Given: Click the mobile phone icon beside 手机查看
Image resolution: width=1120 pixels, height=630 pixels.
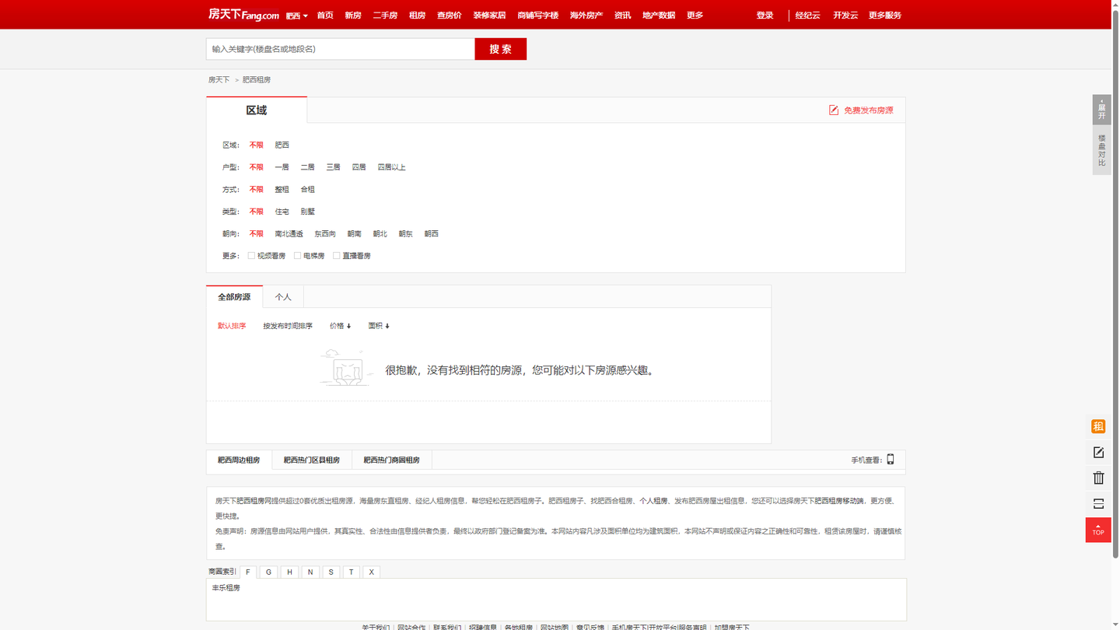Looking at the screenshot, I should pyautogui.click(x=891, y=460).
